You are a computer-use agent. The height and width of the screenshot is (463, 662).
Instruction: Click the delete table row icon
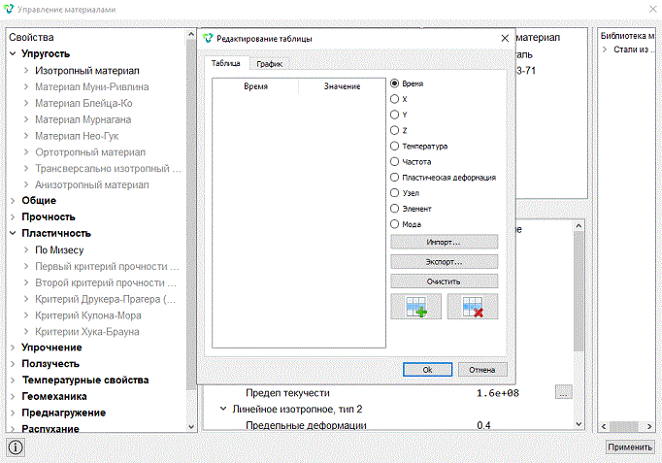[473, 307]
